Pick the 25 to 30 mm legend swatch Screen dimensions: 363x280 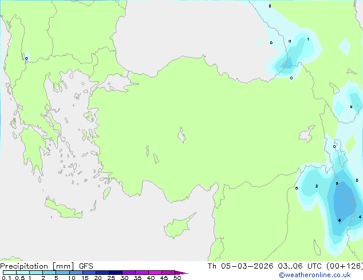coord(115,273)
